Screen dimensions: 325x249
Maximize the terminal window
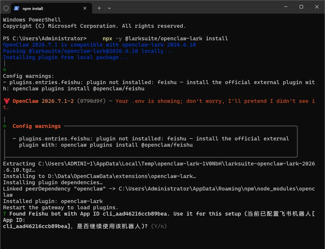[x=301, y=7]
